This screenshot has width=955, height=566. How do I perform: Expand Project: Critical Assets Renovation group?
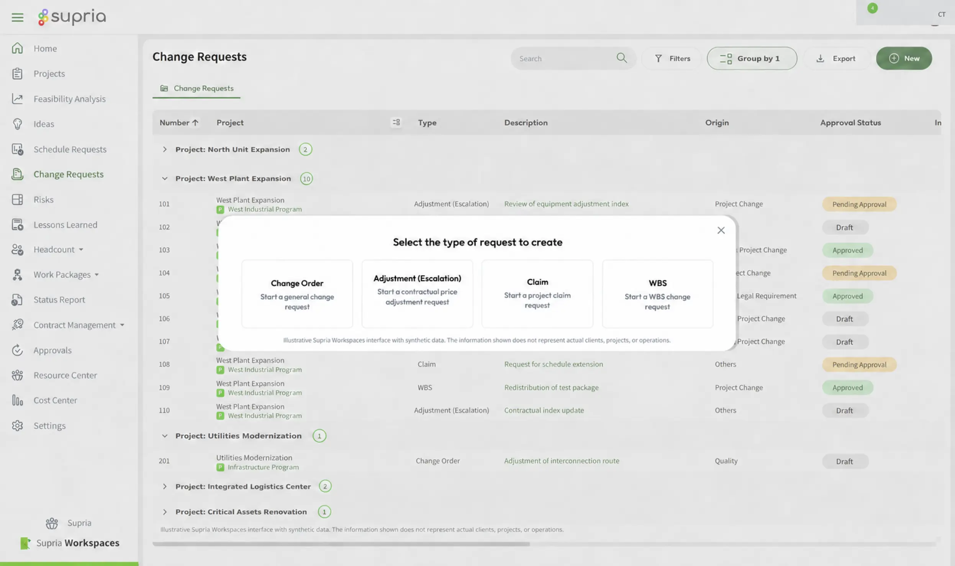[x=165, y=512]
